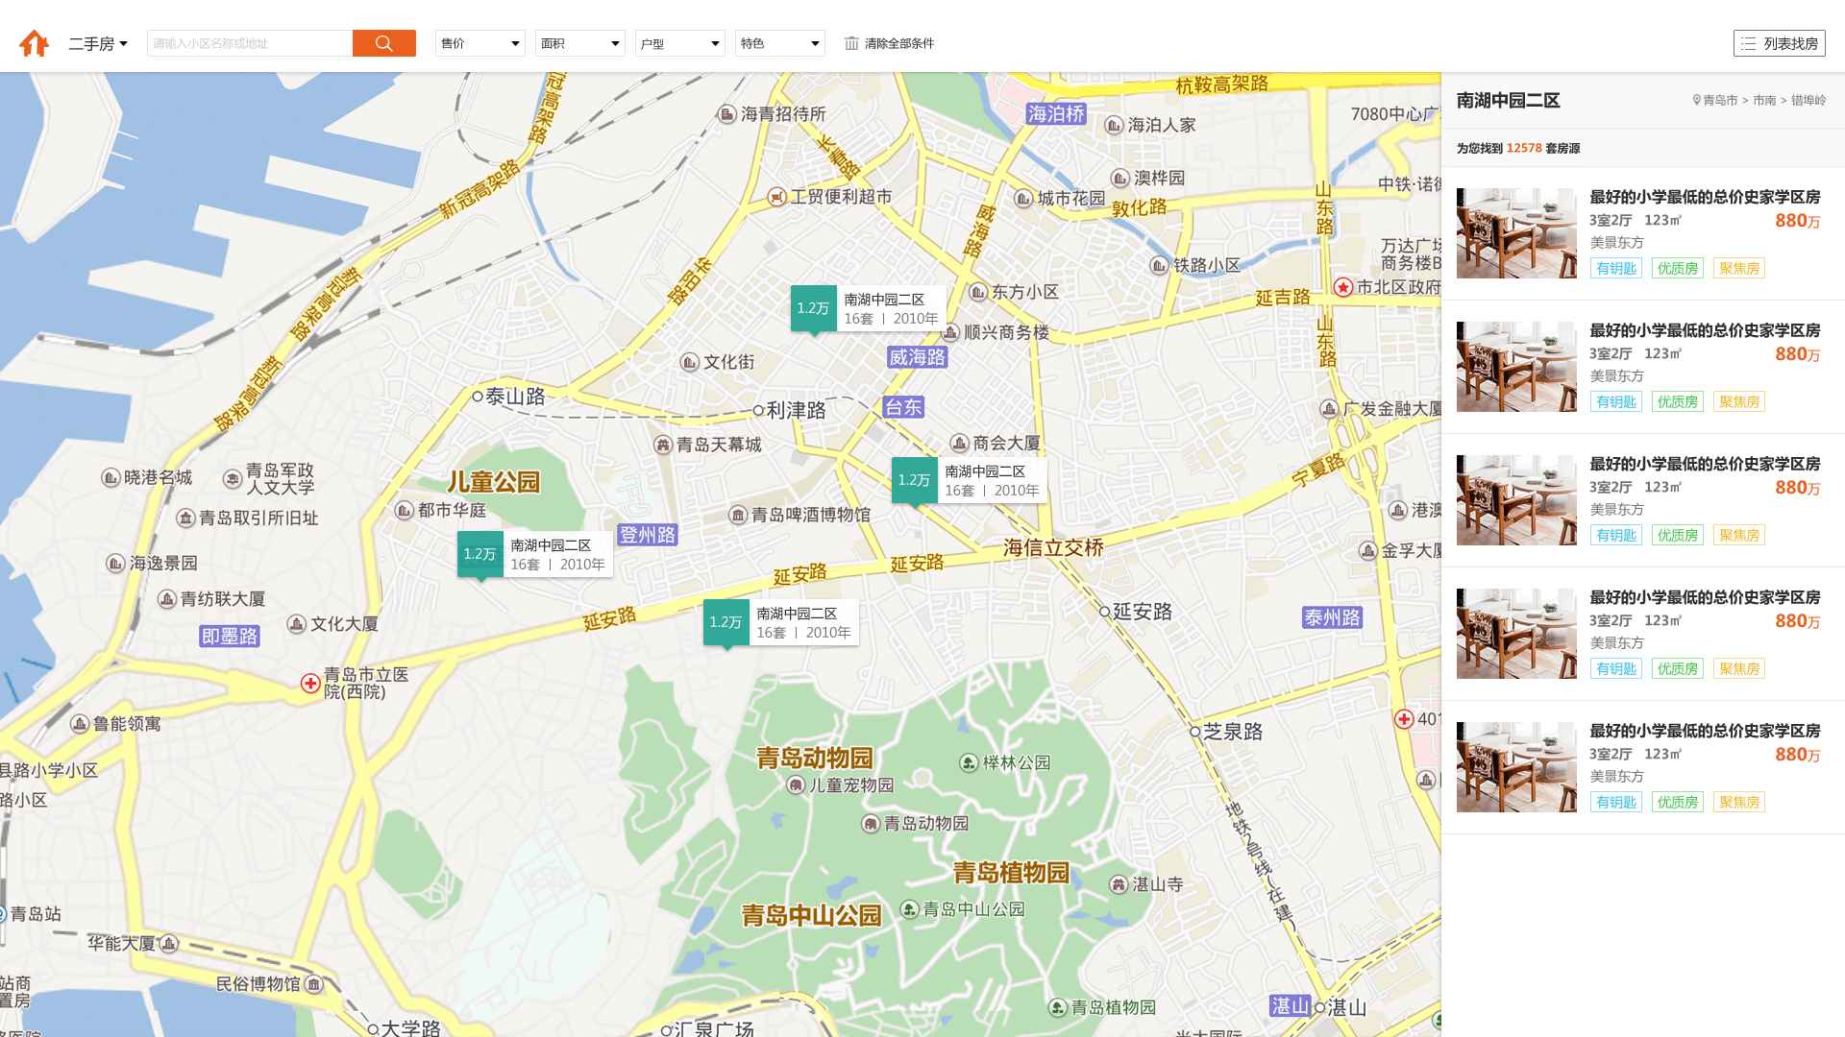Click the red star icon at 市北区政府
1845x1037 pixels.
pyautogui.click(x=1343, y=287)
